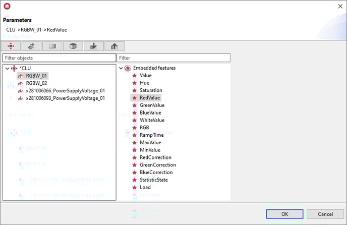Click the Embedded features star icon
This screenshot has width=347, height=225.
click(x=128, y=68)
